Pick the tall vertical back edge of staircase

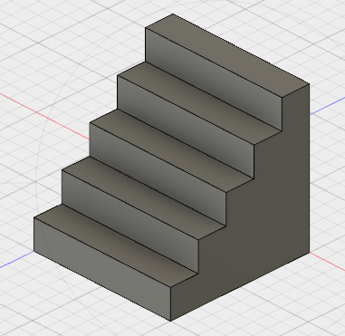310,168
